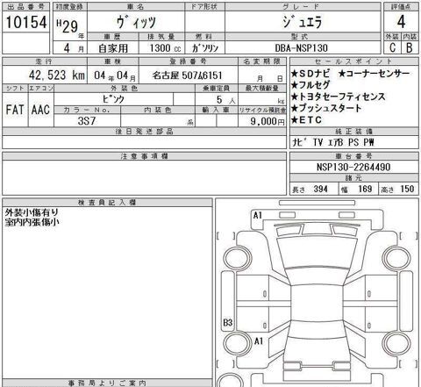Click exterior color "ピンク"
Screen dimensions: 421x387
click(x=114, y=99)
